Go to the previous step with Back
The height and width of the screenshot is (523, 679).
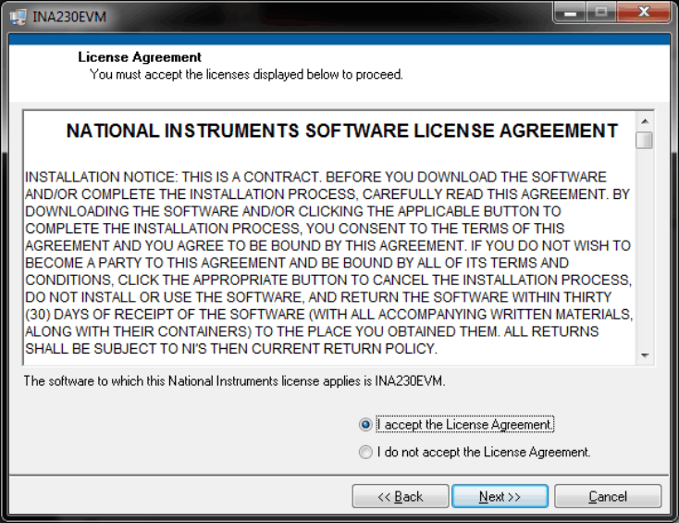pos(400,497)
